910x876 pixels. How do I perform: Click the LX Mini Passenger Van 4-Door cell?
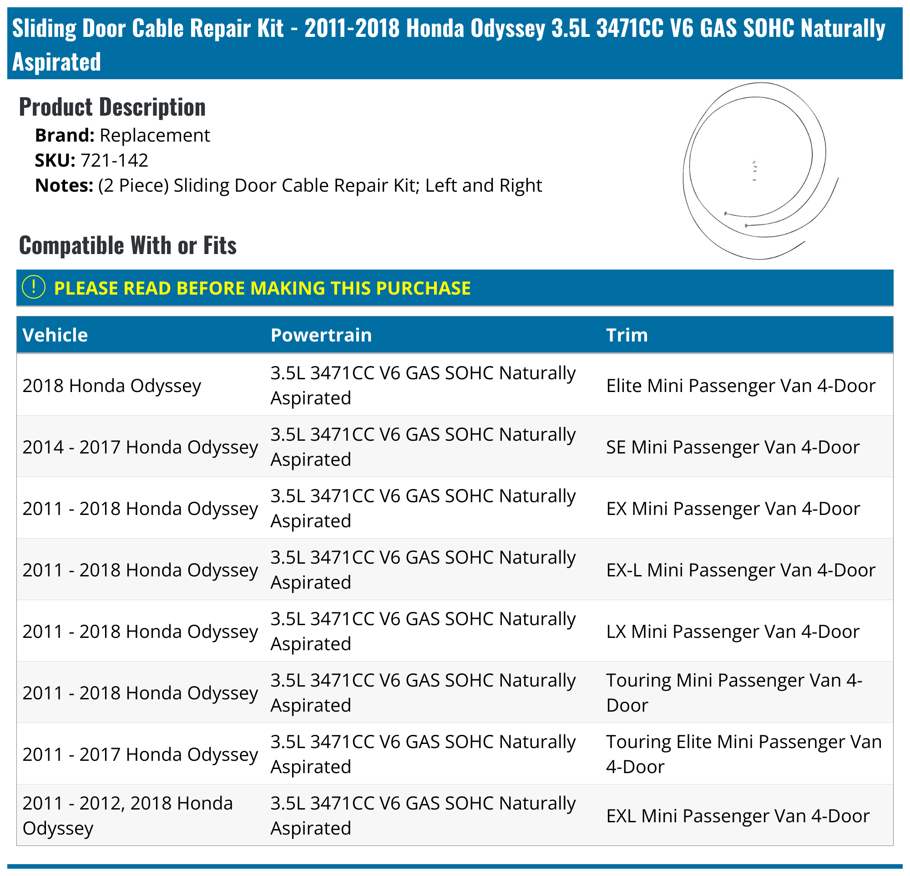[732, 632]
